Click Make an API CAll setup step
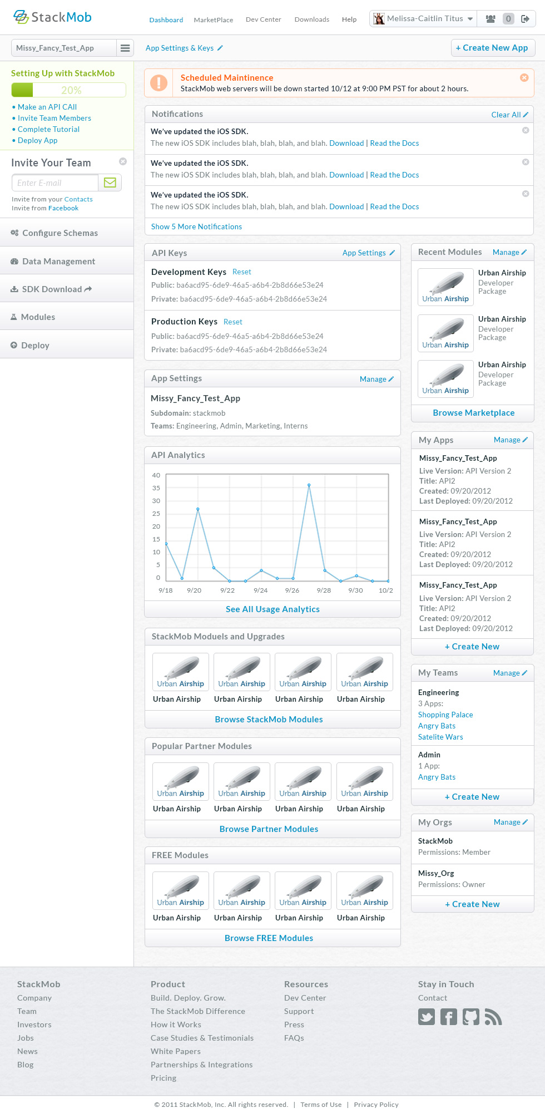Screen dimensions: 545x1113 (47, 107)
